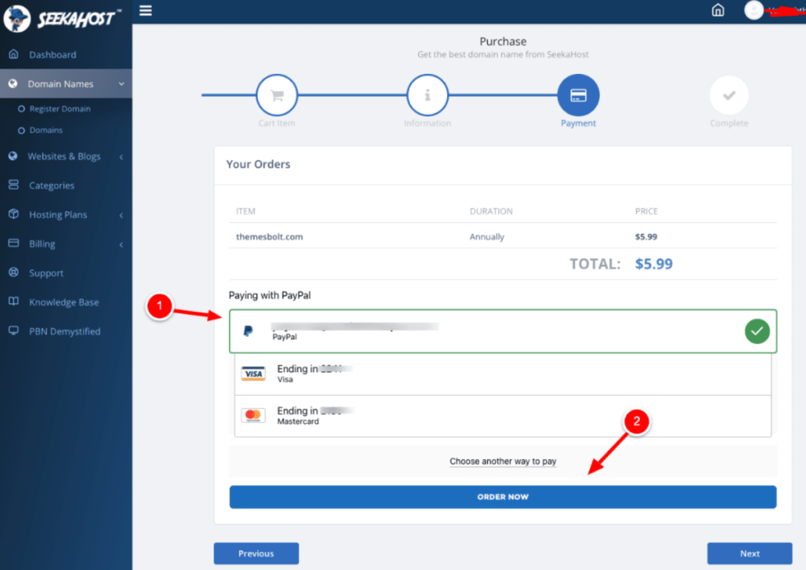
Task: Click the Your Orders heading
Action: 258,164
